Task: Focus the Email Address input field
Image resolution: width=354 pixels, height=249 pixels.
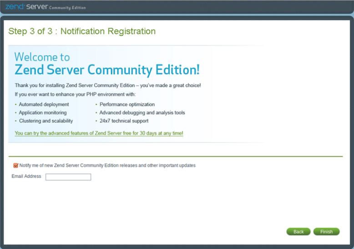Action: coord(68,177)
